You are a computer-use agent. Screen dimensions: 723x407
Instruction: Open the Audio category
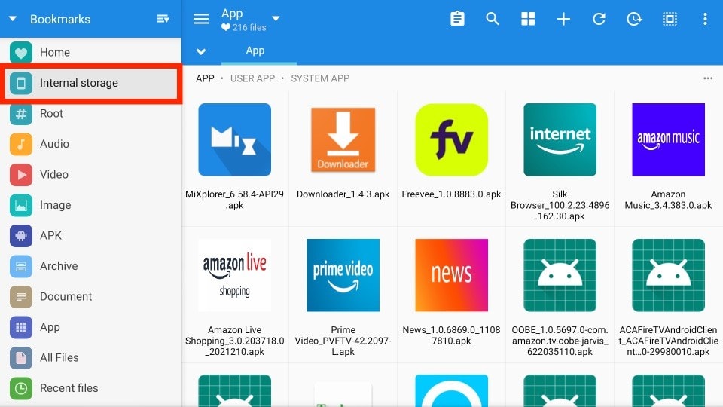point(90,144)
